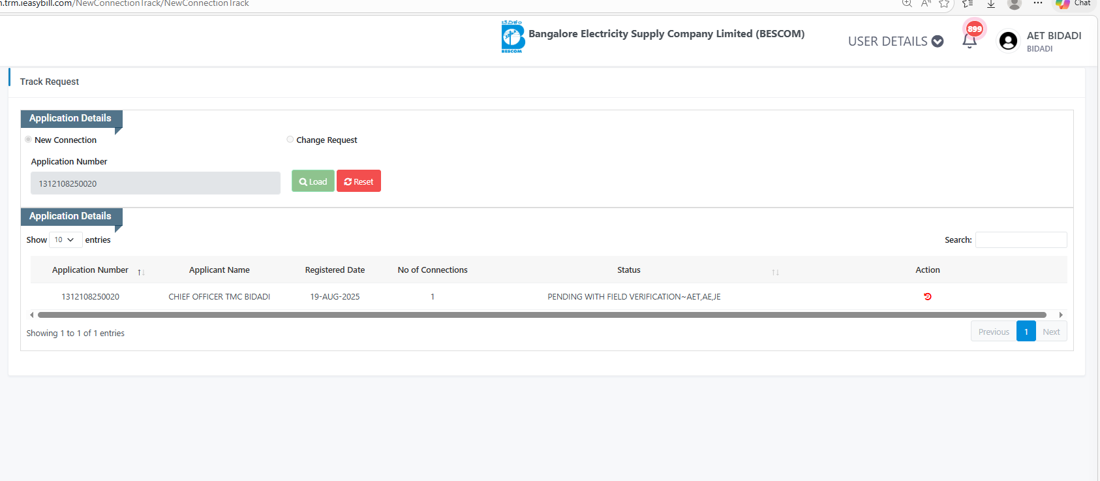Viewport: 1100px width, 481px height.
Task: Click the Action column header
Action: pos(928,270)
